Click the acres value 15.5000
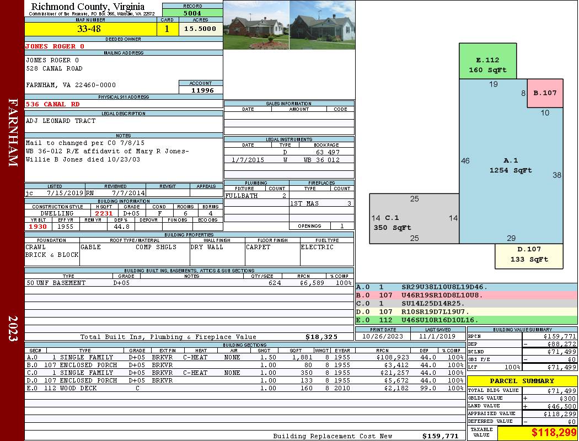The width and height of the screenshot is (579, 441). pos(200,29)
